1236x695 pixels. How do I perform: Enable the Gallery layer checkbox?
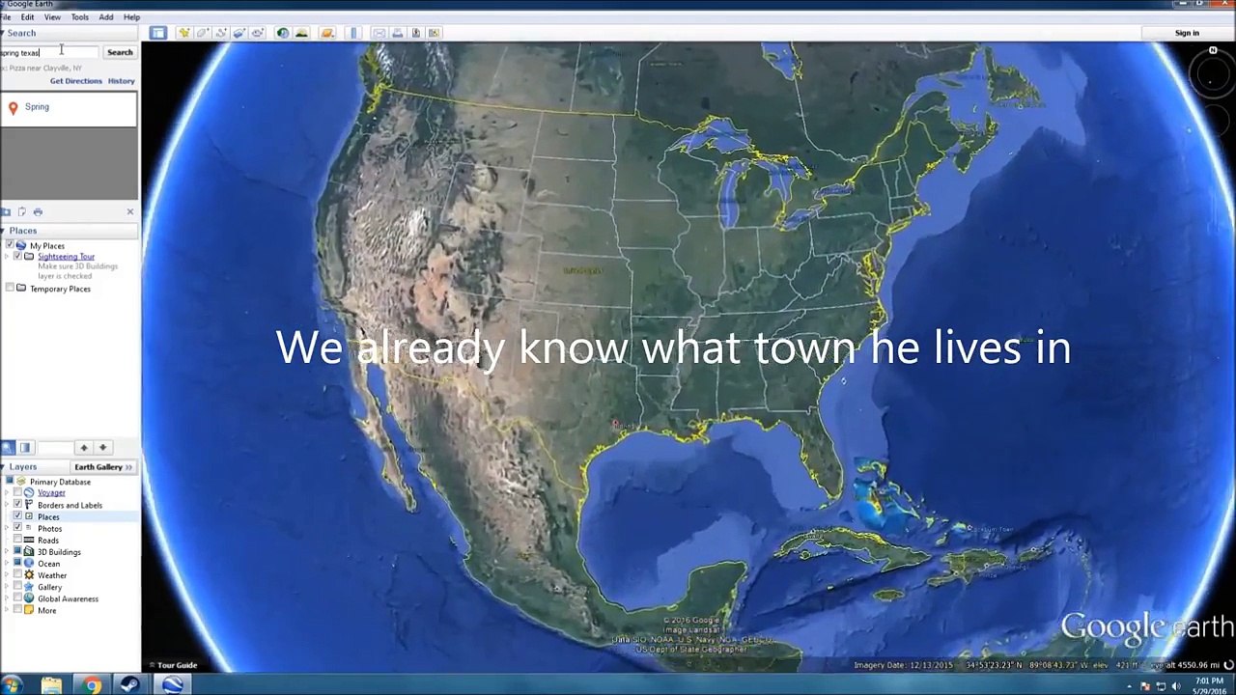(x=16, y=587)
